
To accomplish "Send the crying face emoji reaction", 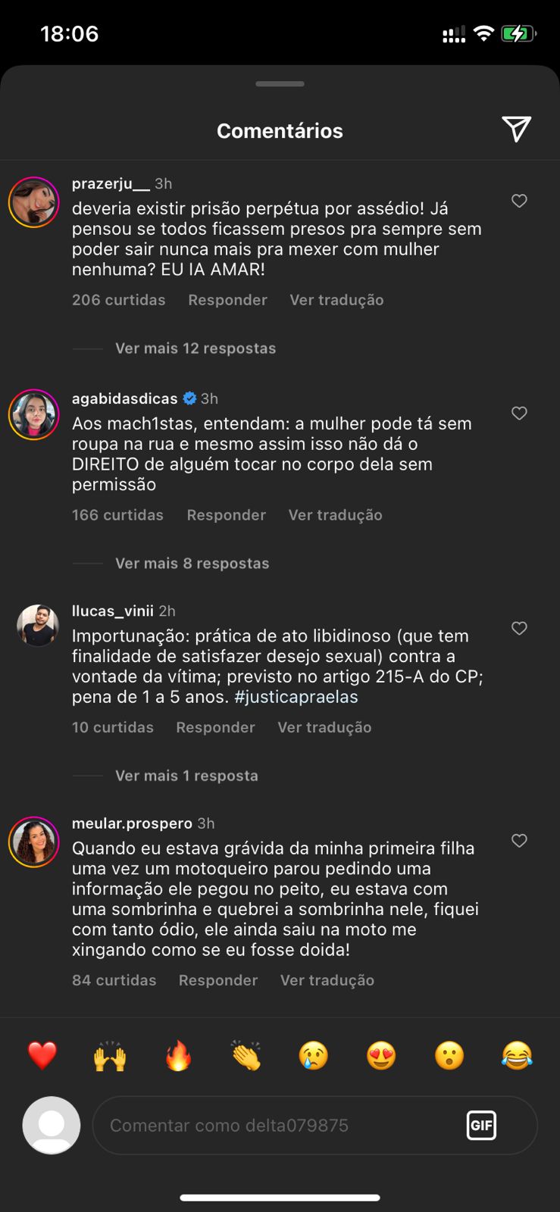I will coord(314,1055).
